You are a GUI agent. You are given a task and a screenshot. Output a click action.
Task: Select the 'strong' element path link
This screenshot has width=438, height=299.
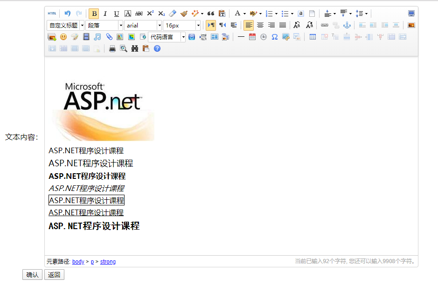pos(108,262)
